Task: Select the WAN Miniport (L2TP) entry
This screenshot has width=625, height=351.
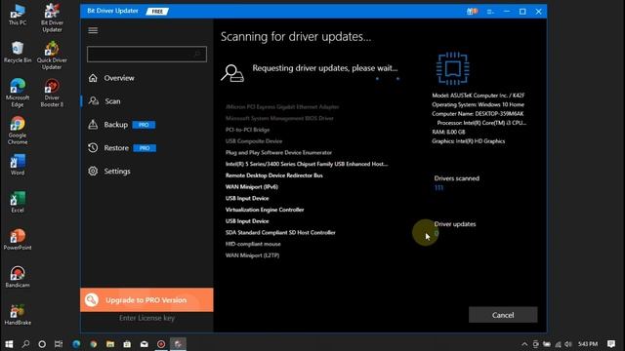Action: [x=252, y=255]
